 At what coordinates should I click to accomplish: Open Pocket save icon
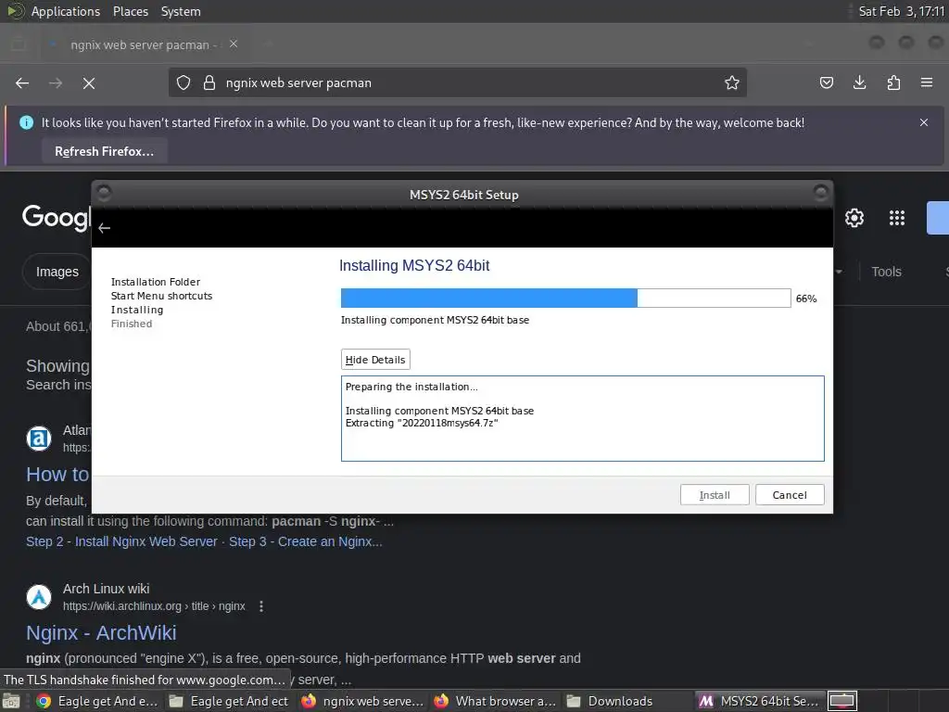tap(826, 83)
